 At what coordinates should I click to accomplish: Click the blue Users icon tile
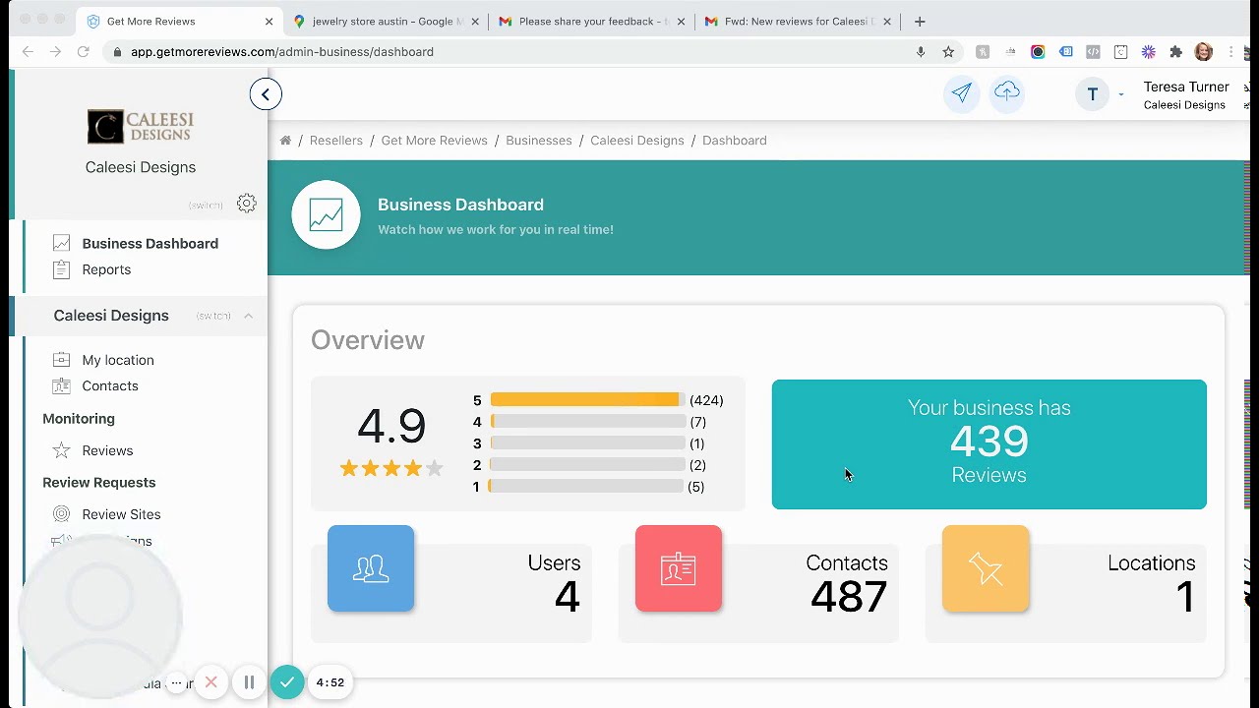[x=371, y=568]
